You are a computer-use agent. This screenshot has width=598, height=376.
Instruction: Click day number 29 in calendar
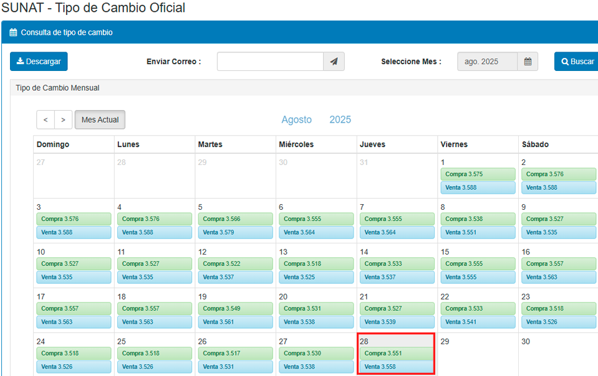coord(445,342)
